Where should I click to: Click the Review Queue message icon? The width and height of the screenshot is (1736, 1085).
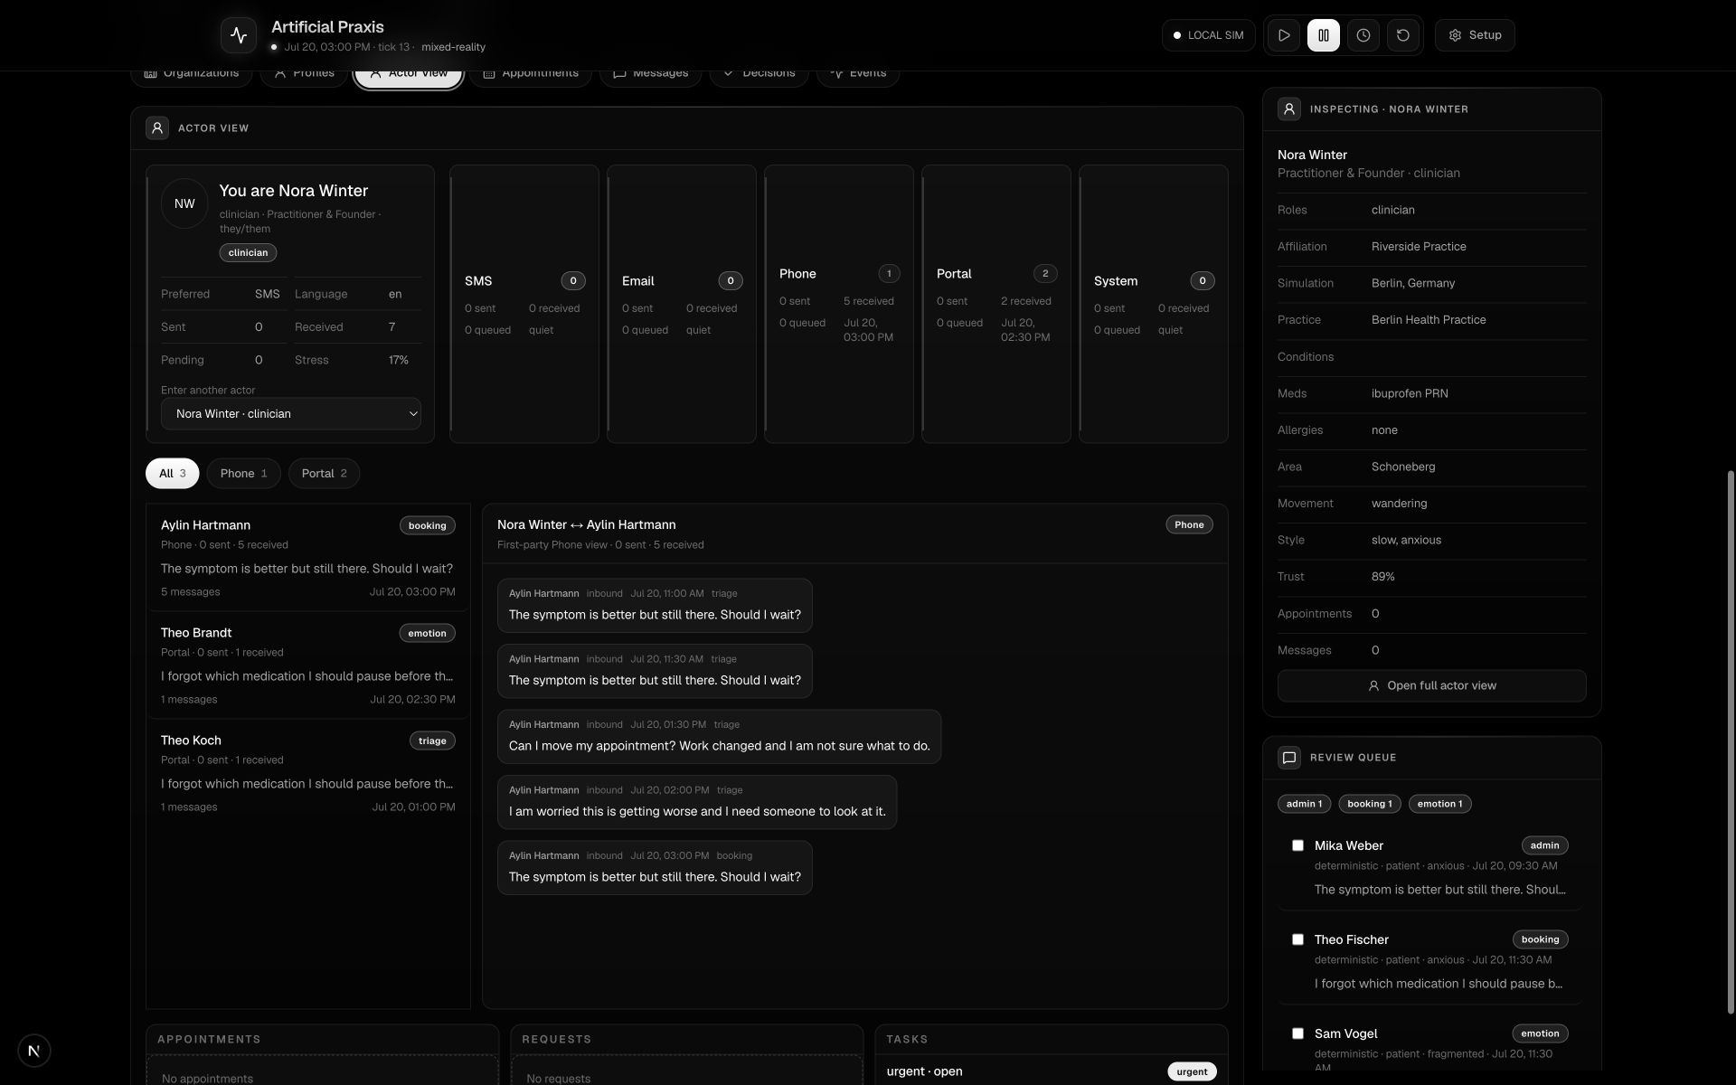click(1289, 758)
